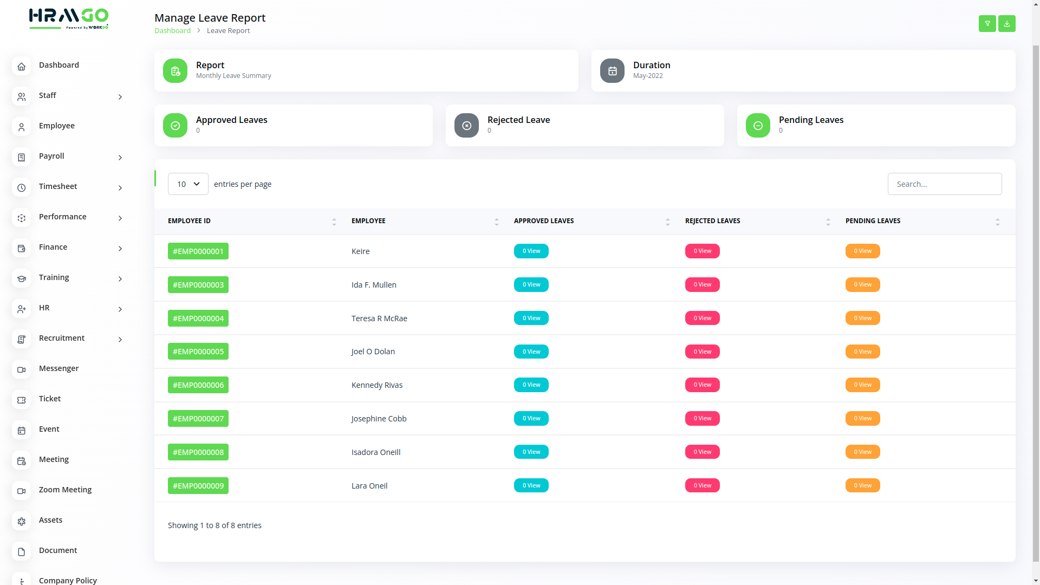Expand the Recruitment menu chevron

[x=120, y=340]
